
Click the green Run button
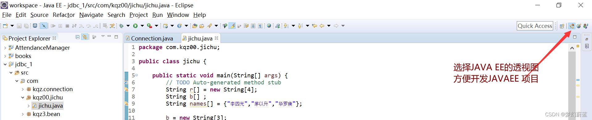[x=135, y=26]
